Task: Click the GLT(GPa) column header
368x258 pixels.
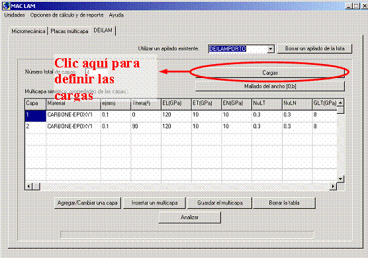Action: (x=325, y=104)
